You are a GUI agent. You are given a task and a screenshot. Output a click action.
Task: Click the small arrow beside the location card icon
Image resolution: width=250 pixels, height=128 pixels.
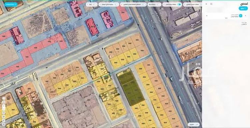click(x=245, y=16)
